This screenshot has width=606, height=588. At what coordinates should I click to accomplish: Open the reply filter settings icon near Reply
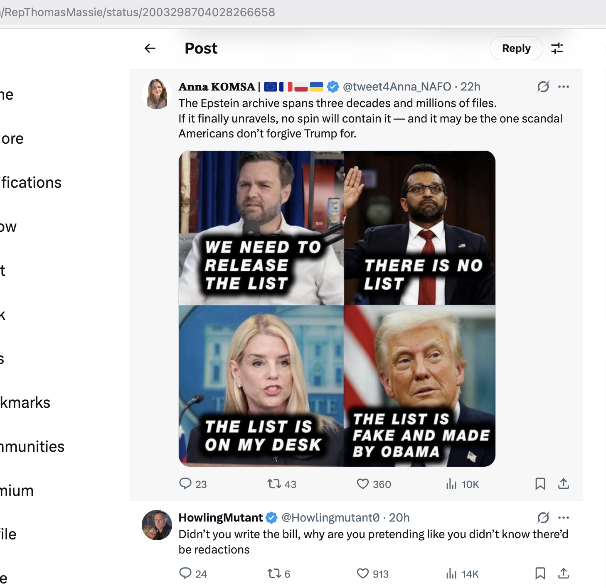(557, 49)
